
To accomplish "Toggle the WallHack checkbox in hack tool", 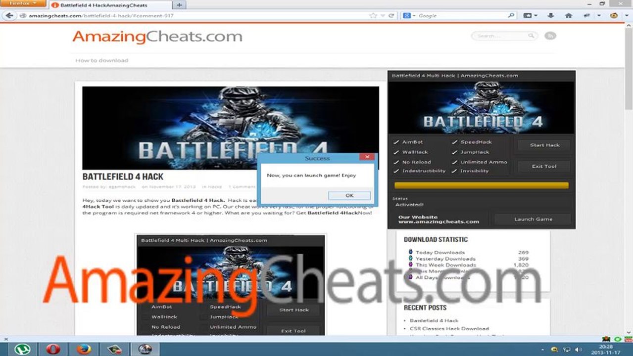I will [x=396, y=152].
